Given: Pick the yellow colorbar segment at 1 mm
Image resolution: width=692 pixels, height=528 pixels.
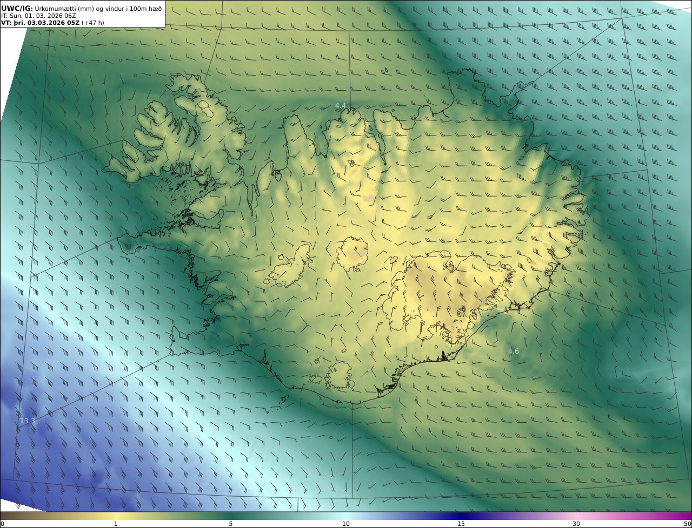Looking at the screenshot, I should (x=115, y=516).
